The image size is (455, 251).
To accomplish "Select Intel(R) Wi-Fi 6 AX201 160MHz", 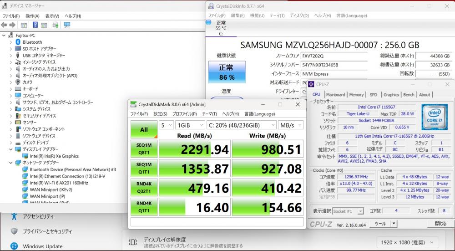I will [x=59, y=183].
